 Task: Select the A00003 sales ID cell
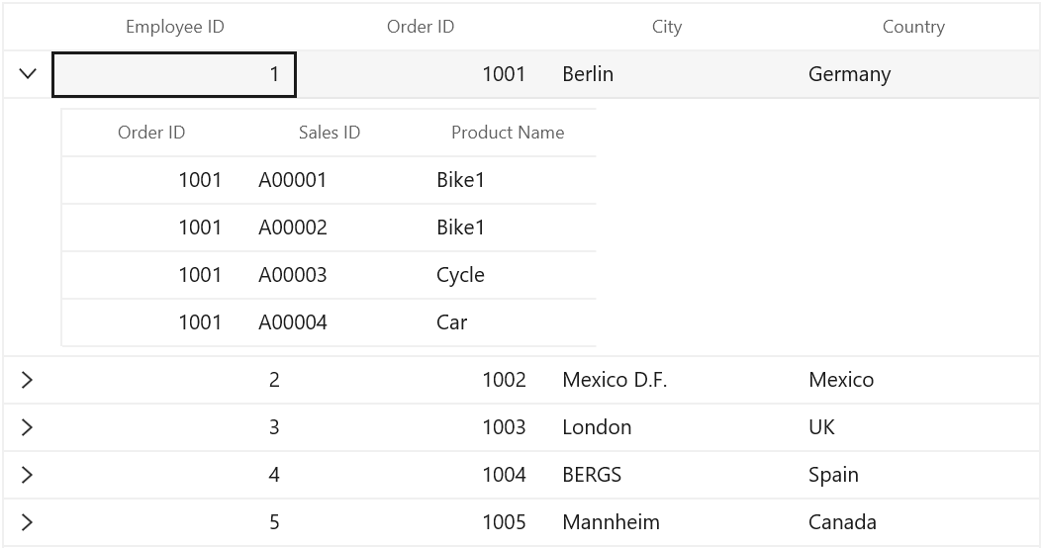(329, 275)
